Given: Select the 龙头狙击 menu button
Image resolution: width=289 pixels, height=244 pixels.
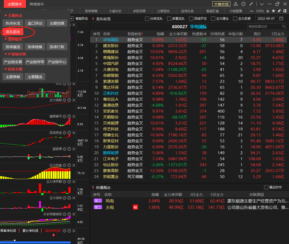Looking at the screenshot, I should 13,32.
